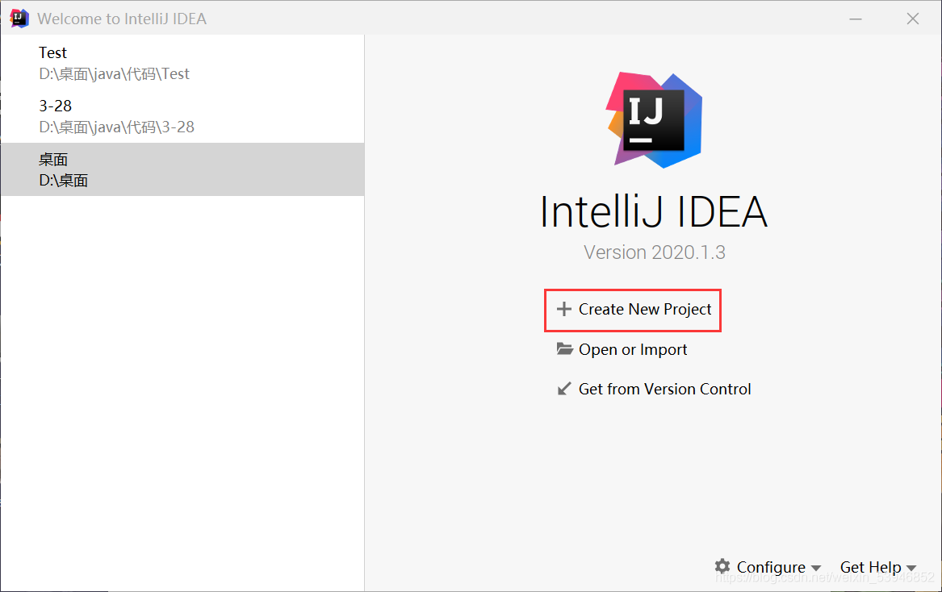The image size is (942, 592).
Task: Click Open or Import
Action: pyautogui.click(x=632, y=348)
